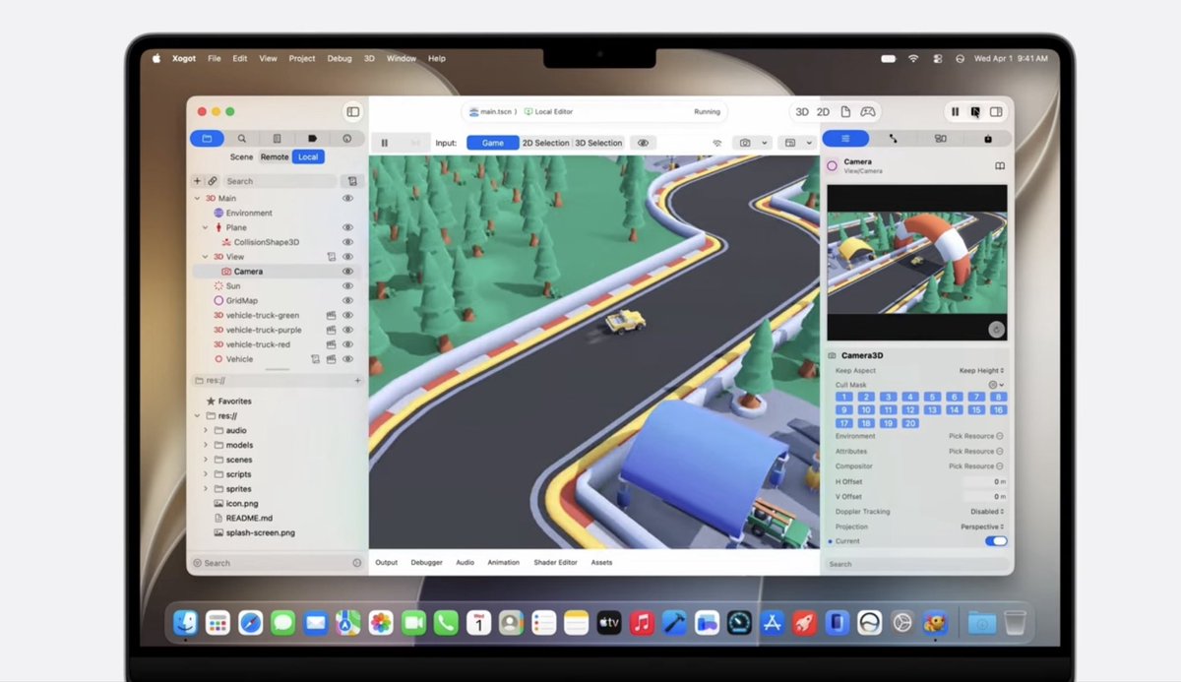Open Camera documentation book icon
Viewport: 1181px width, 682px height.
click(x=1000, y=166)
